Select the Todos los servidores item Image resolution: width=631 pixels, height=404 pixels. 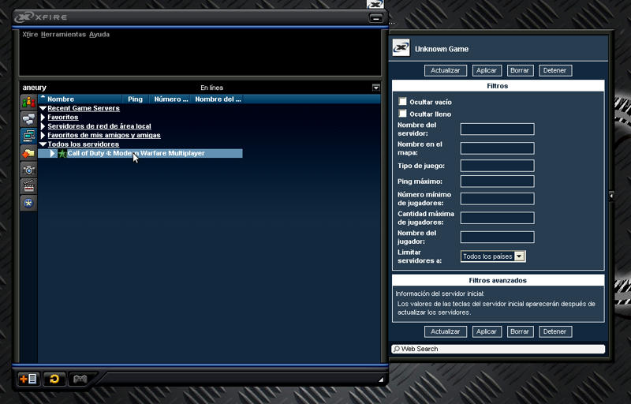click(x=84, y=144)
